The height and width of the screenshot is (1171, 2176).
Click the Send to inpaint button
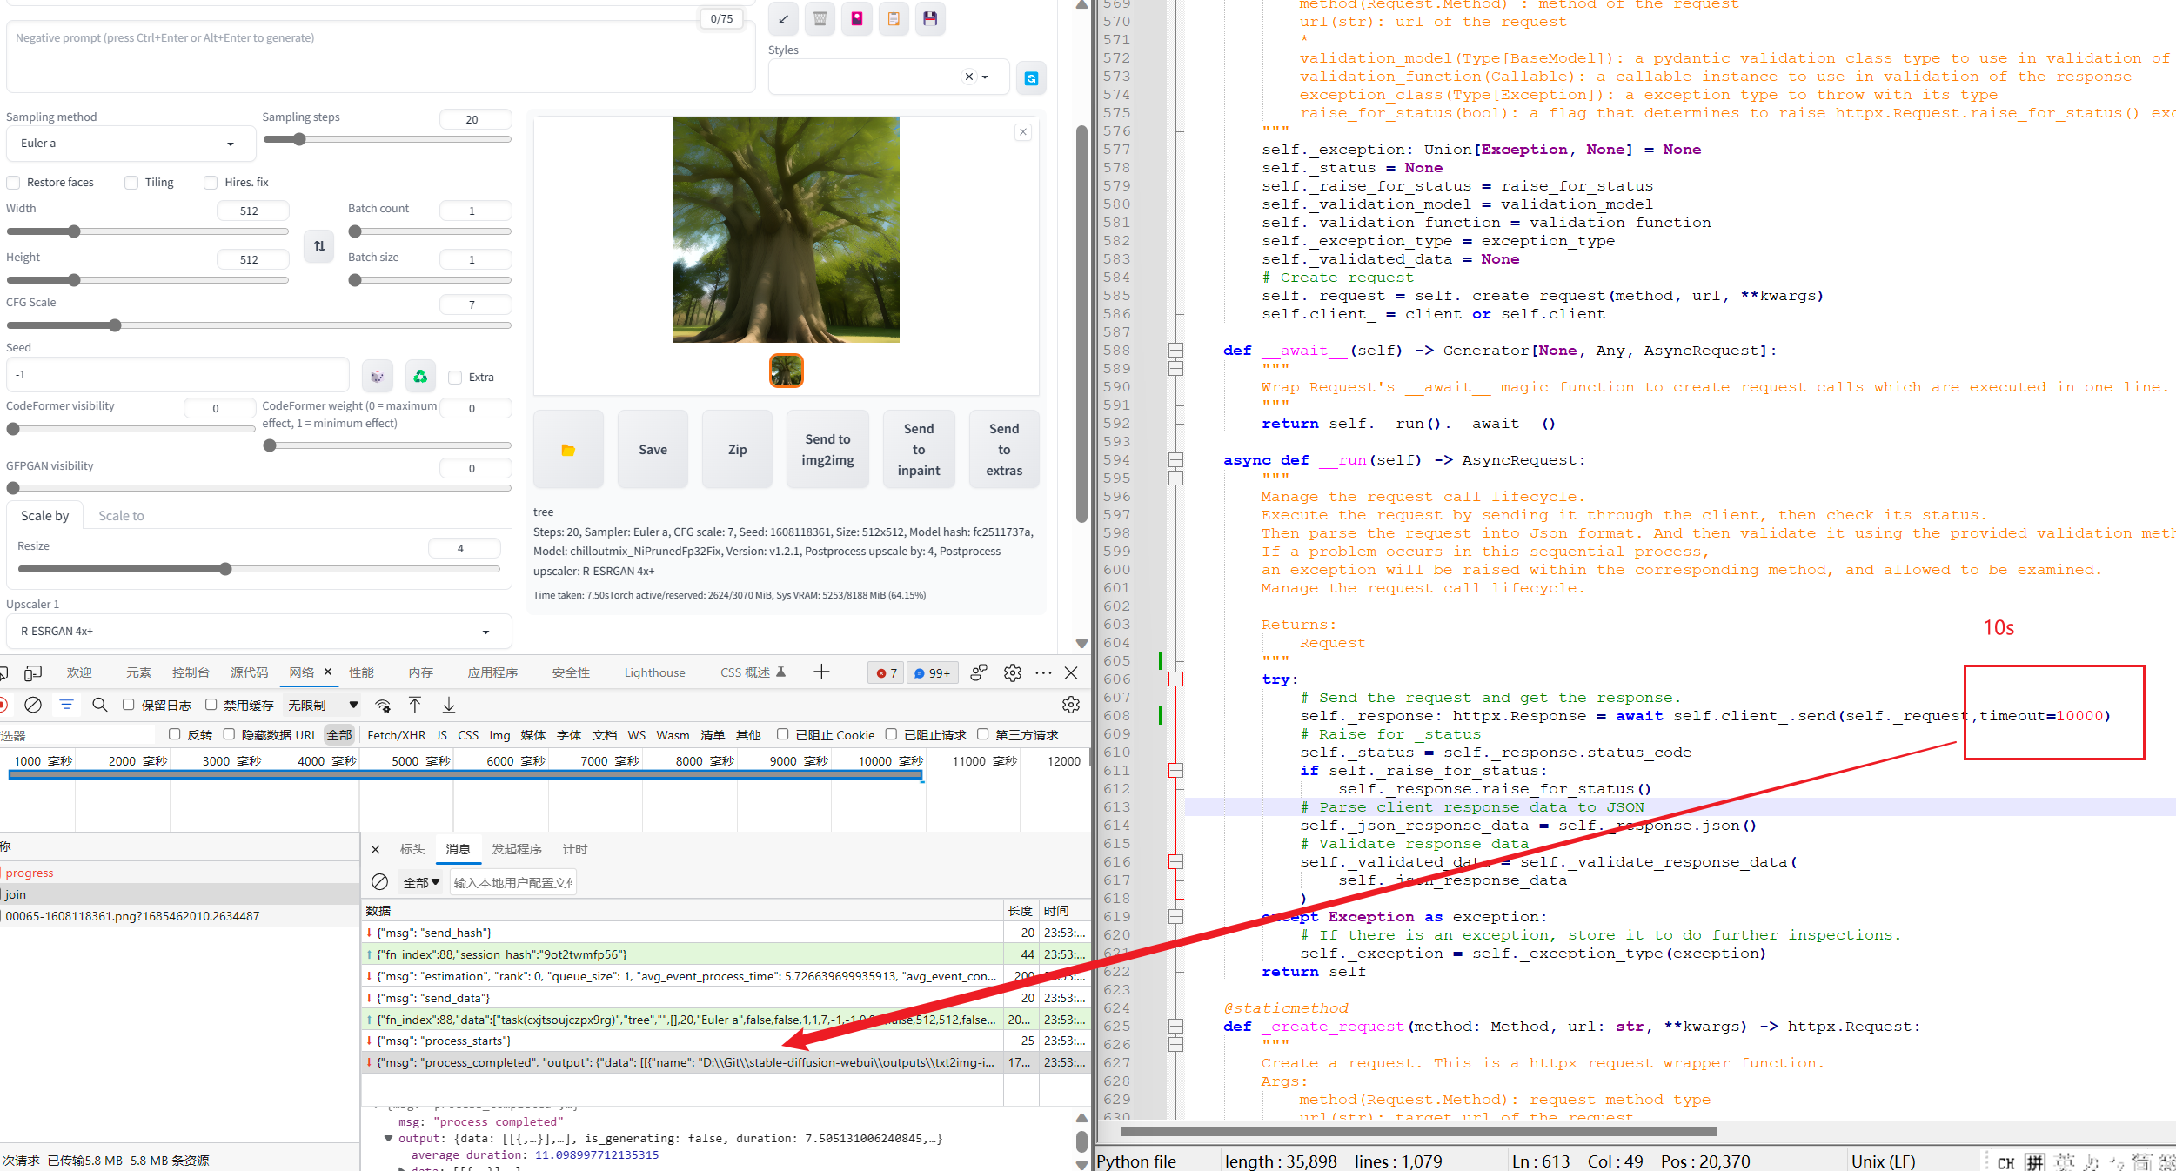click(x=919, y=449)
